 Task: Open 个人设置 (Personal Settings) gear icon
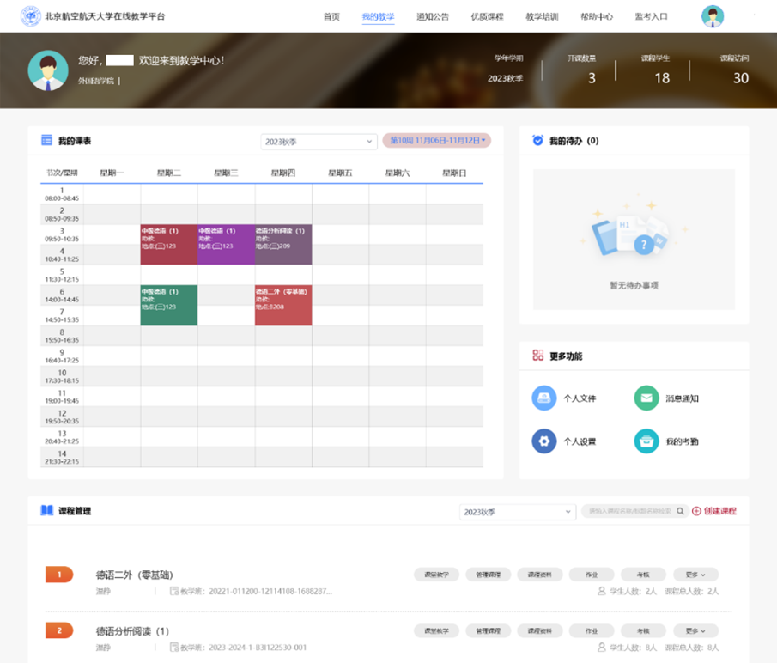pos(544,441)
